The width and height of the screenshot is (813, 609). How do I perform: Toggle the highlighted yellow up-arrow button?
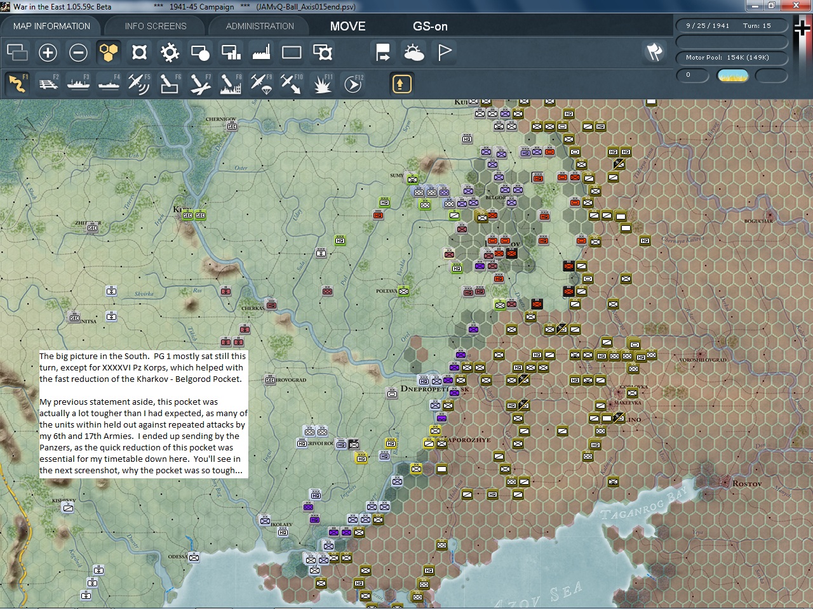401,83
